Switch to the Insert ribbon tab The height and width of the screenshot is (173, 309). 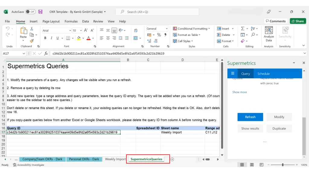(x=33, y=21)
